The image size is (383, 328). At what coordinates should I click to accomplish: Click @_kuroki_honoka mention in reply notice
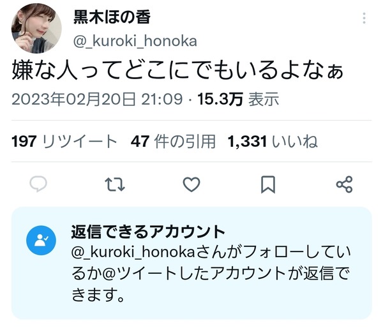tap(133, 252)
